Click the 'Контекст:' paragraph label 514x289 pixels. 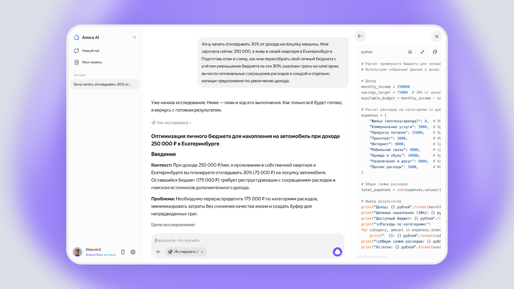tap(161, 165)
